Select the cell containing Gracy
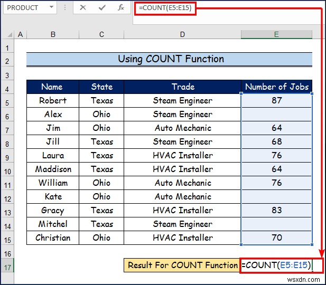The height and width of the screenshot is (285, 326). pyautogui.click(x=53, y=210)
